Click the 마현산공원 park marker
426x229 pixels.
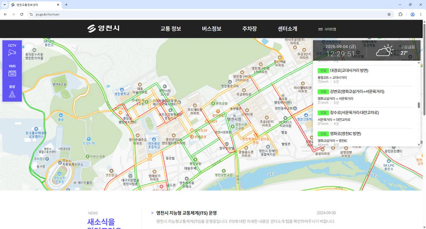[x=95, y=157]
